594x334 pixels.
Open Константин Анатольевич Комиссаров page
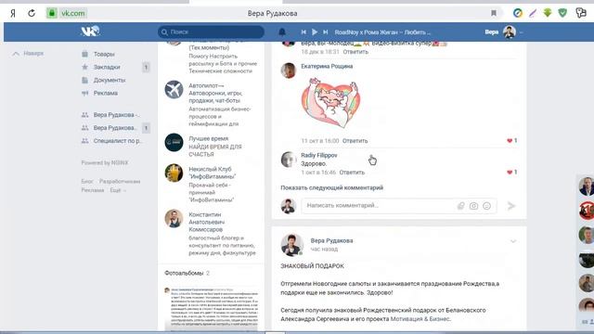(x=207, y=222)
